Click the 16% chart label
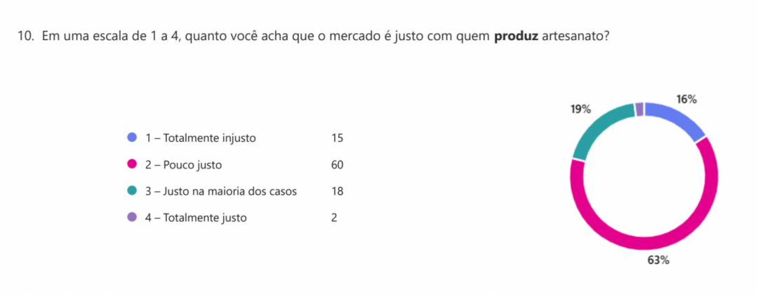 (x=686, y=100)
